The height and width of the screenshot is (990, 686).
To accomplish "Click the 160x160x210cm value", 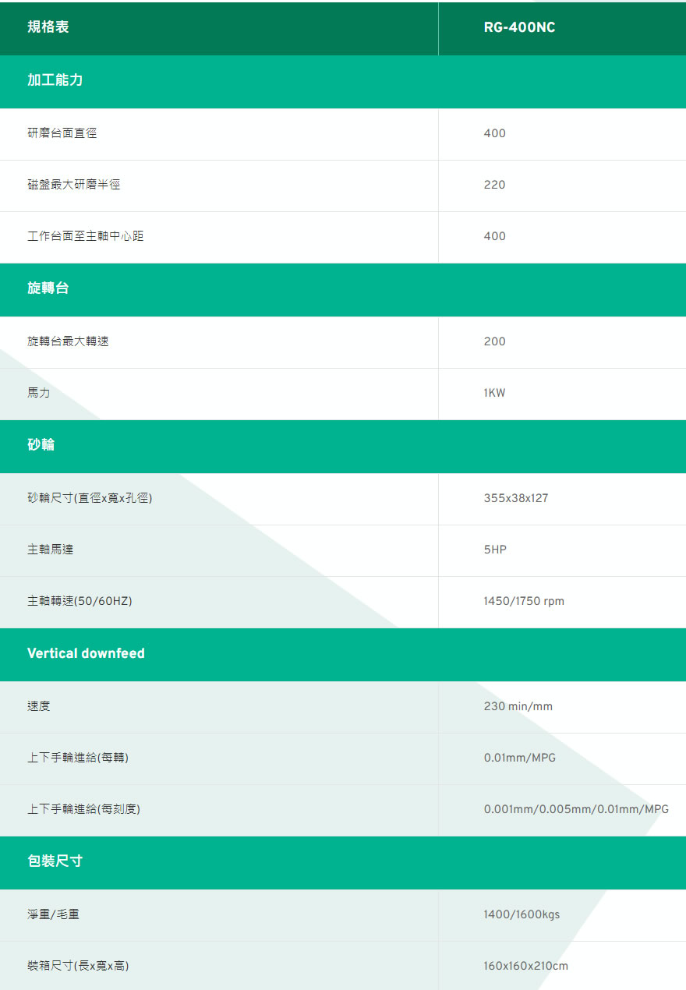I will click(x=526, y=966).
